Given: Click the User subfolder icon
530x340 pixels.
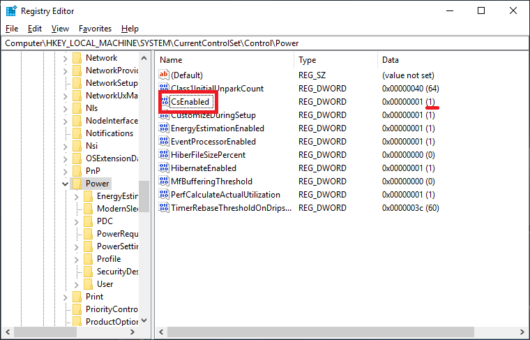Looking at the screenshot, I should click(89, 284).
